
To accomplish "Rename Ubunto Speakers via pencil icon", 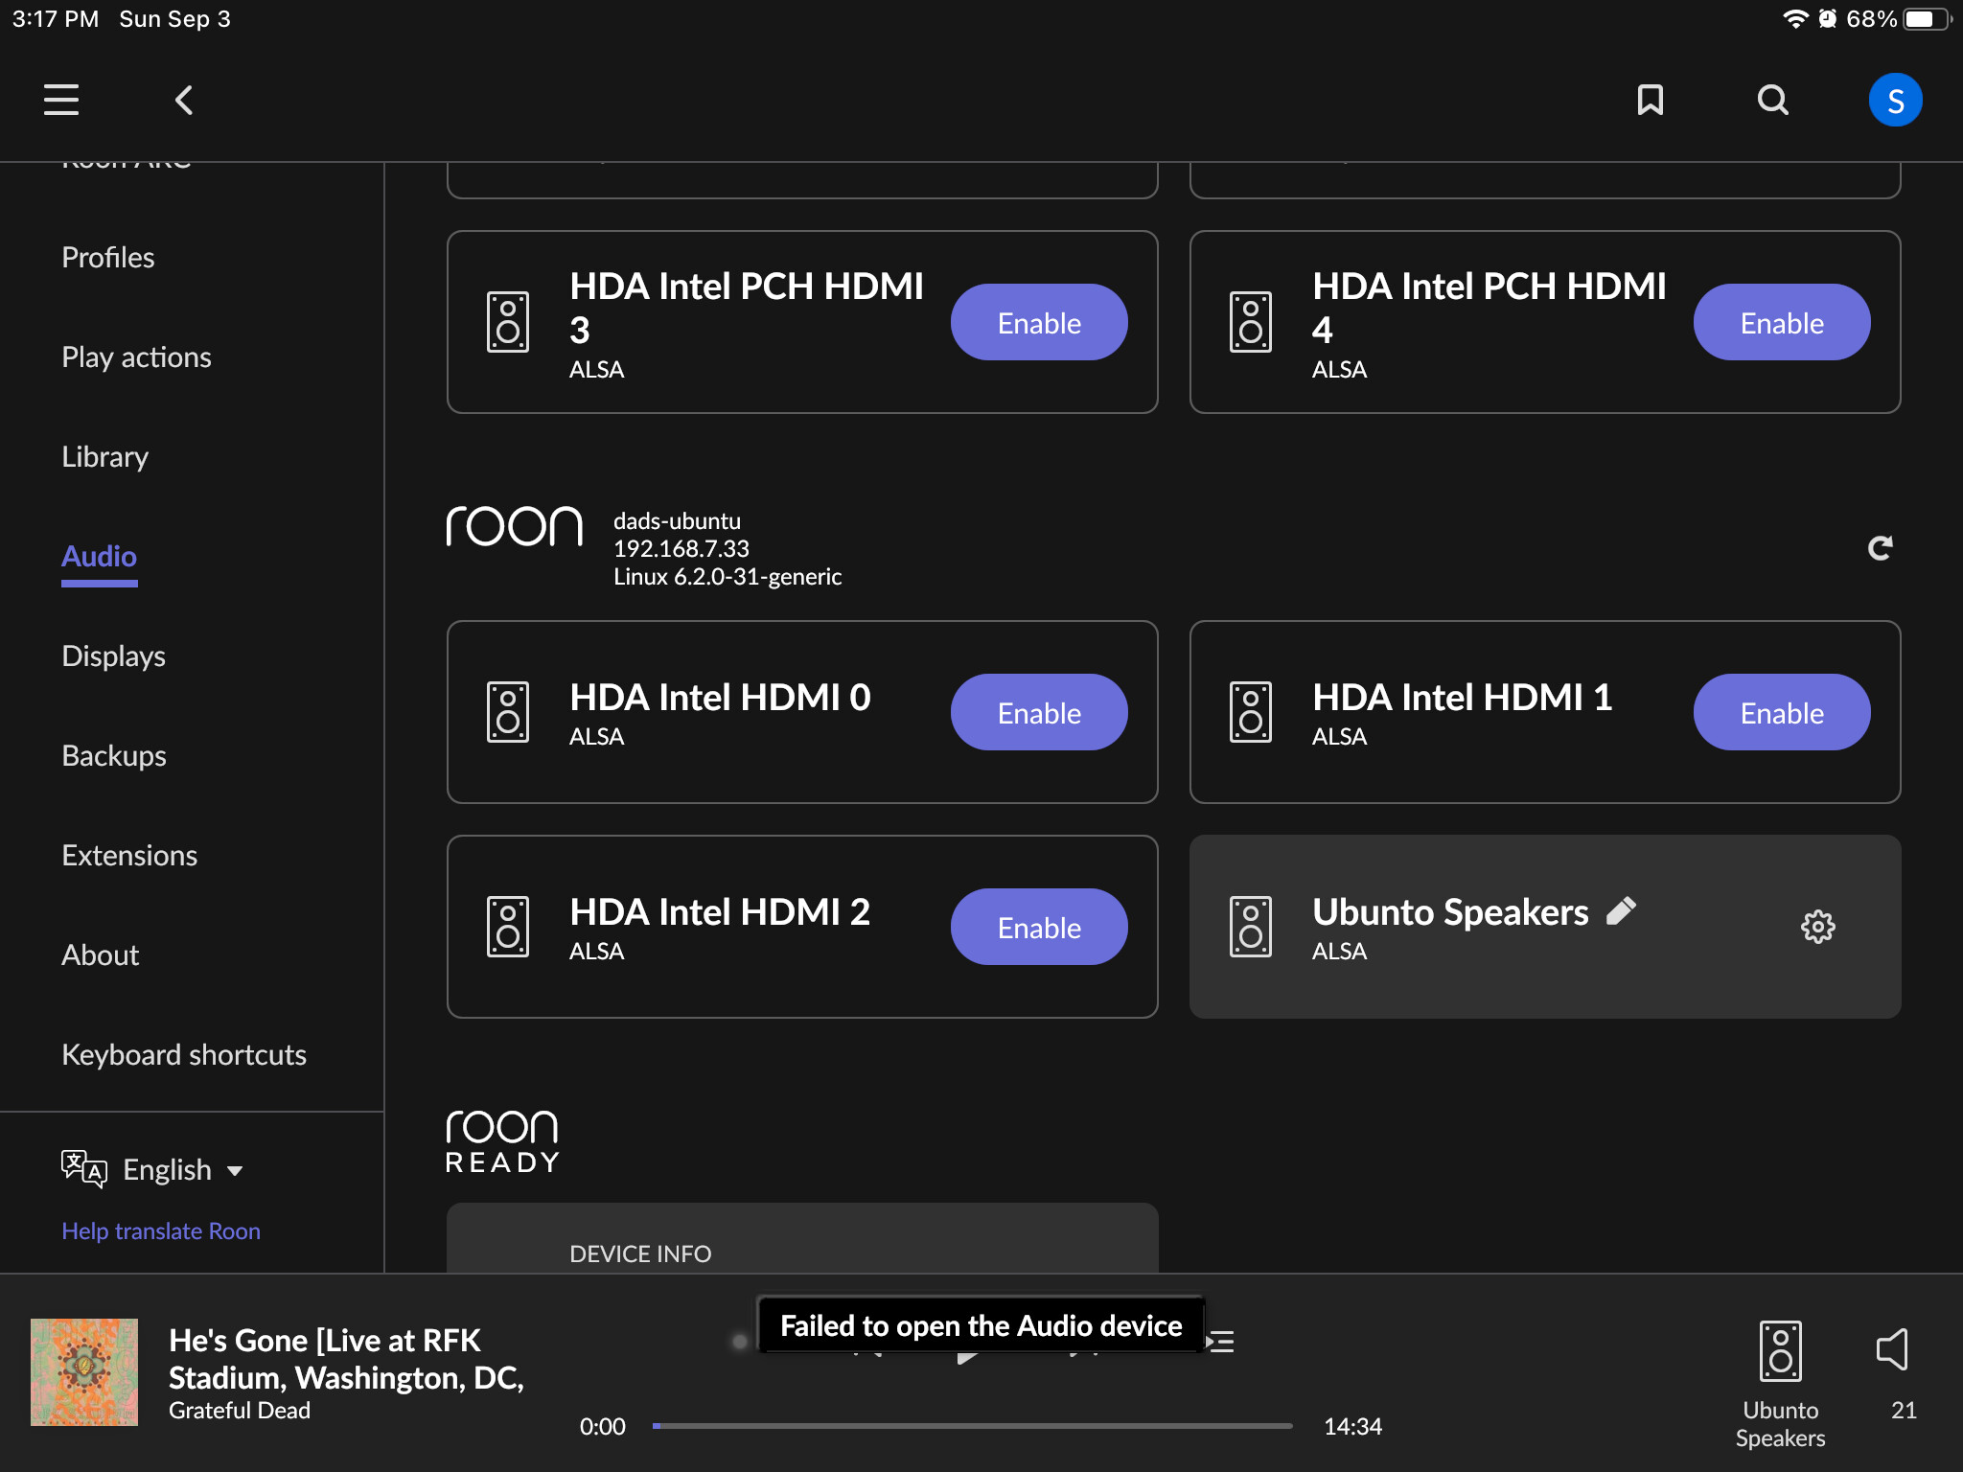I will click(1621, 910).
